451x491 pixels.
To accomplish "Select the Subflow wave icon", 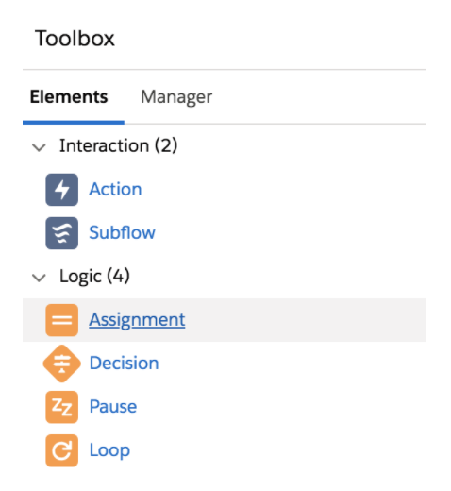I will (62, 233).
